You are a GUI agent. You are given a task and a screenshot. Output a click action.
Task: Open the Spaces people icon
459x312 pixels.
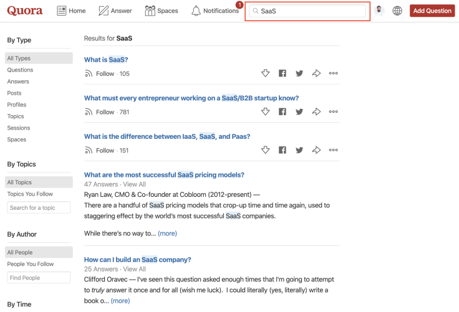[150, 11]
